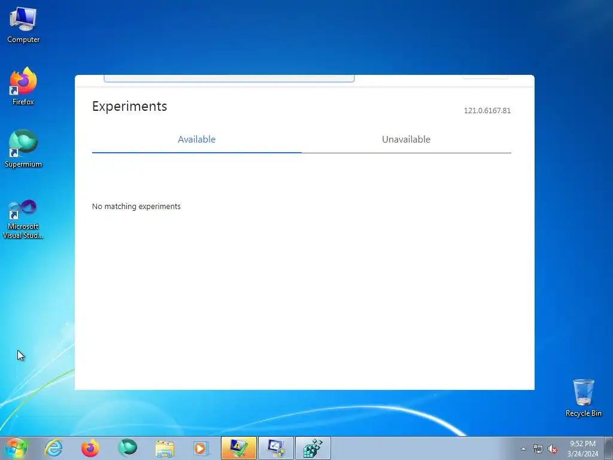The image size is (613, 460).
Task: Click the partially visible button right of the search box
Action: coord(485,77)
